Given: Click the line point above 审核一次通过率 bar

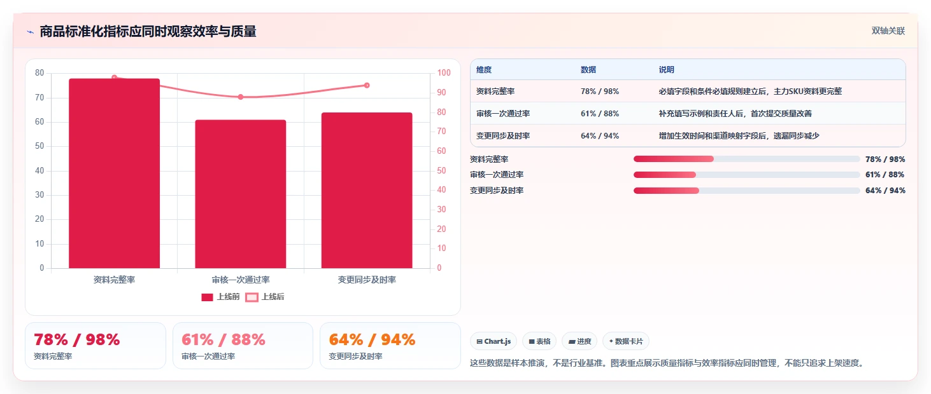Looking at the screenshot, I should (x=241, y=97).
